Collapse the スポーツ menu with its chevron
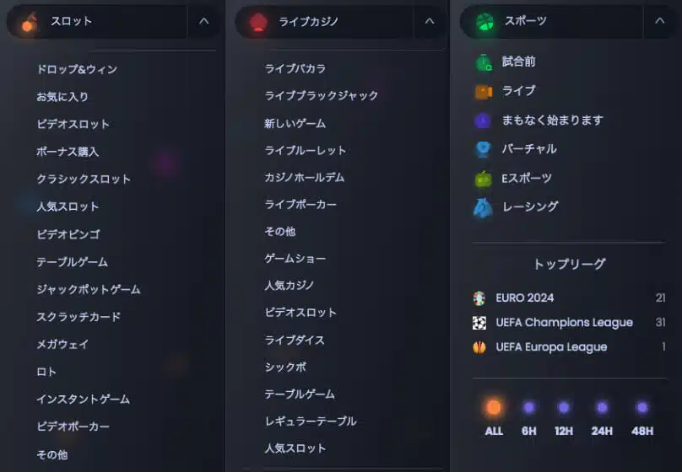The image size is (682, 472). tap(660, 20)
